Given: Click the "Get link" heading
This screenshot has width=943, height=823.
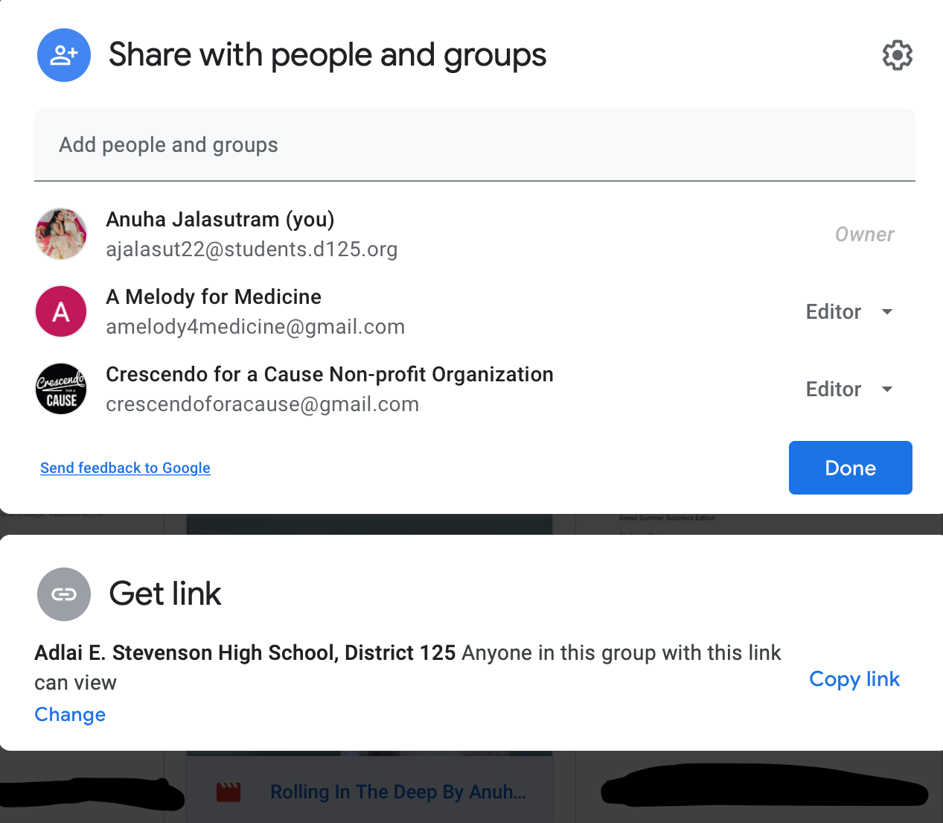Looking at the screenshot, I should [x=165, y=594].
